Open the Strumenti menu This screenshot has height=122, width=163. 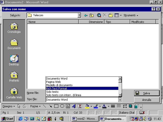click(x=131, y=15)
